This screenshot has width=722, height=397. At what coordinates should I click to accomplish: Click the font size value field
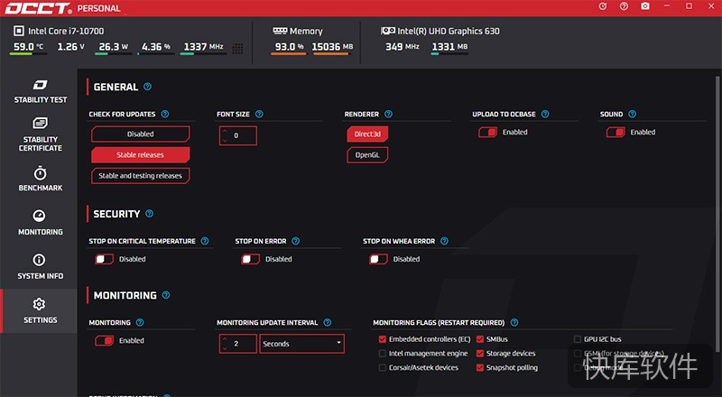click(x=238, y=136)
